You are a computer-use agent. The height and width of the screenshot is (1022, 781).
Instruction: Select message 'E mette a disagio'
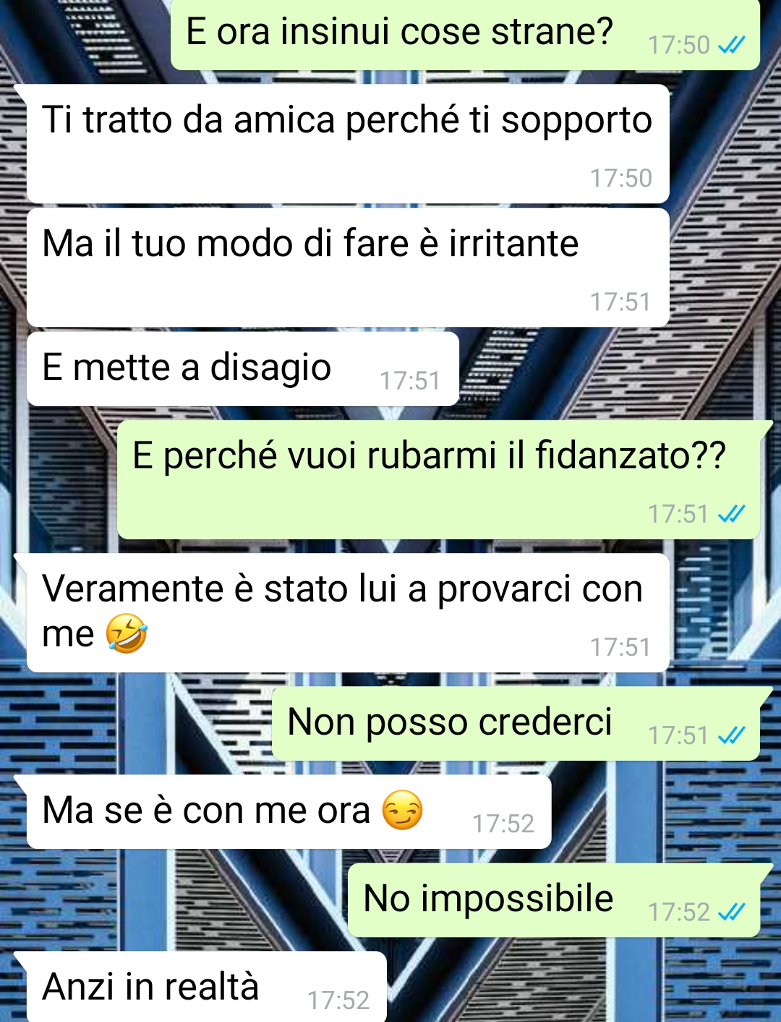[243, 369]
